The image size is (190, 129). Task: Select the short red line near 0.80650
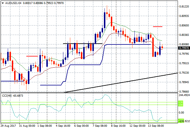click(x=157, y=26)
